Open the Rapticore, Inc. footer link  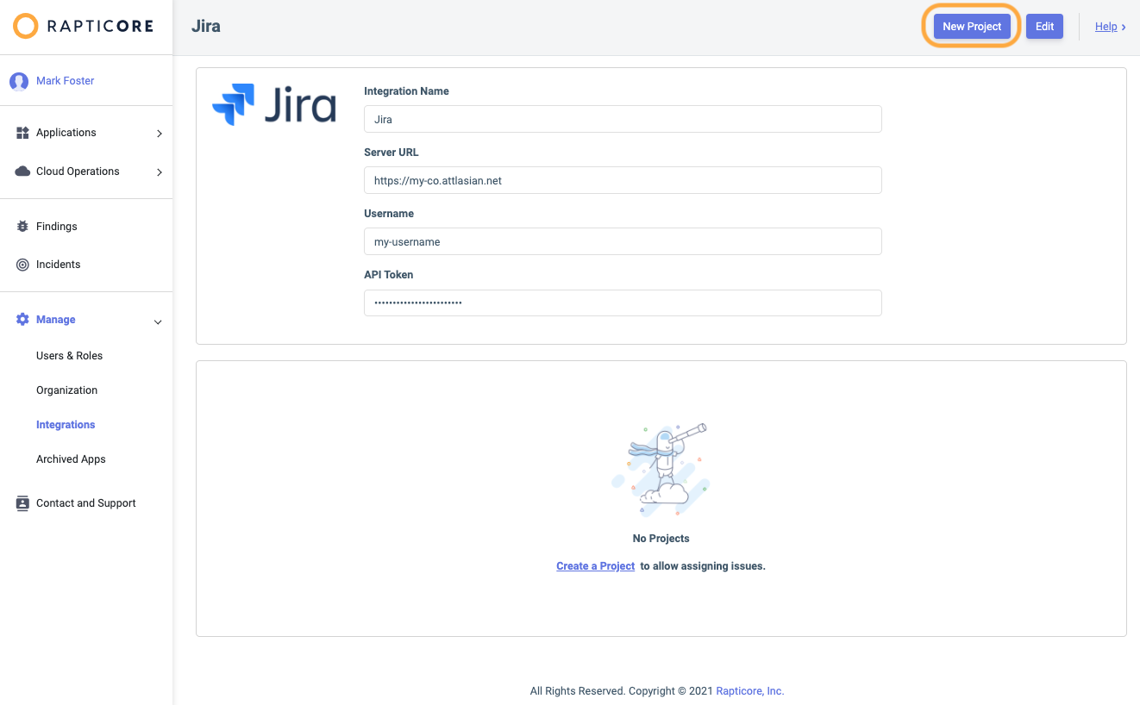point(750,691)
